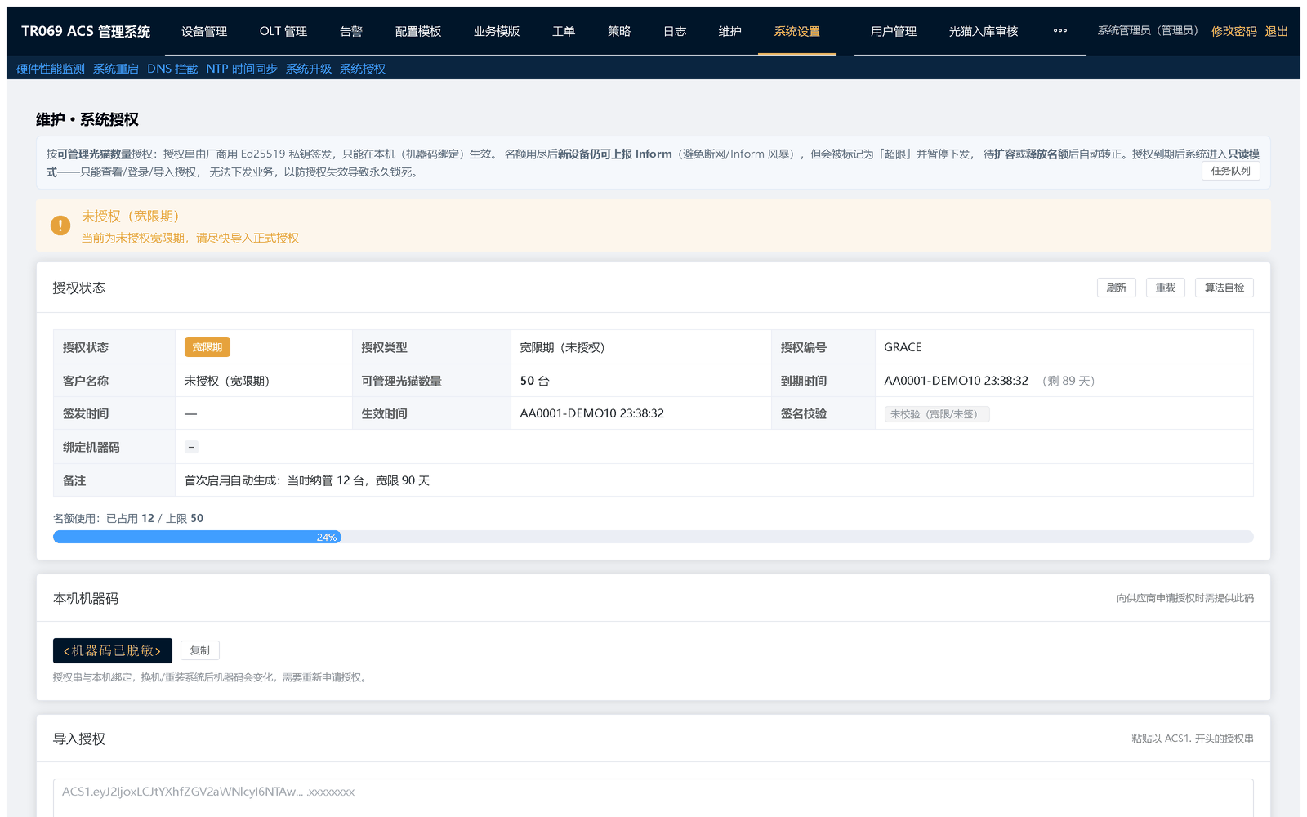The height and width of the screenshot is (817, 1307).
Task: Click the 机器码已脱敏 code box
Action: click(113, 650)
